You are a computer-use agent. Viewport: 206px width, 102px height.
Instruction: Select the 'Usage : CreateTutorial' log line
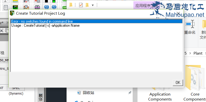pyautogui.click(x=45, y=25)
